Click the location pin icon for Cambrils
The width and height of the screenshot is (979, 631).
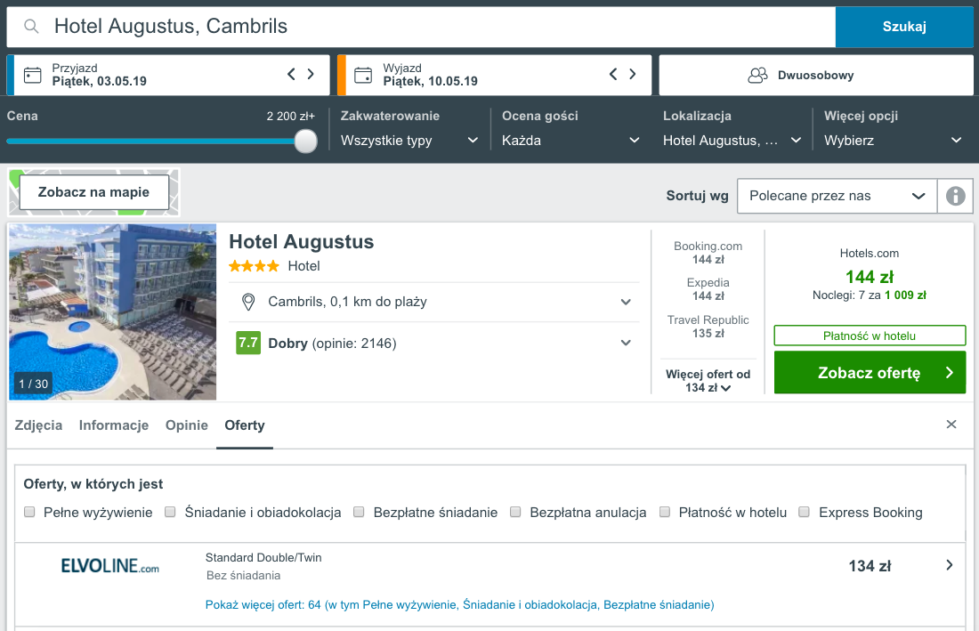(x=248, y=302)
